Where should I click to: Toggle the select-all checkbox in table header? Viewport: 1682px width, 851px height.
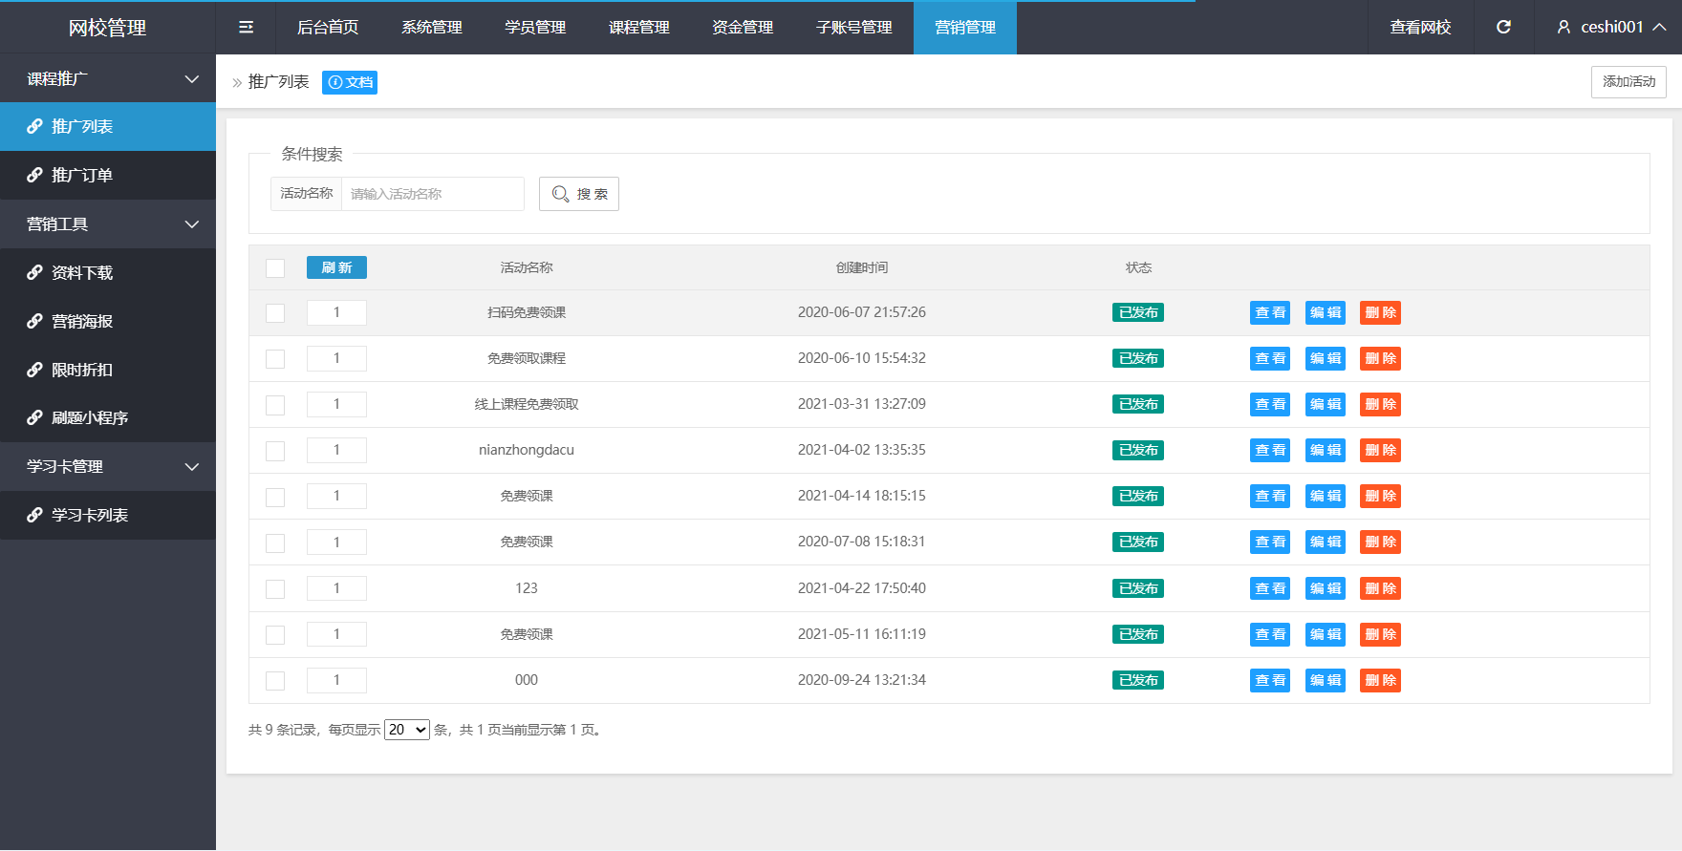coord(275,268)
